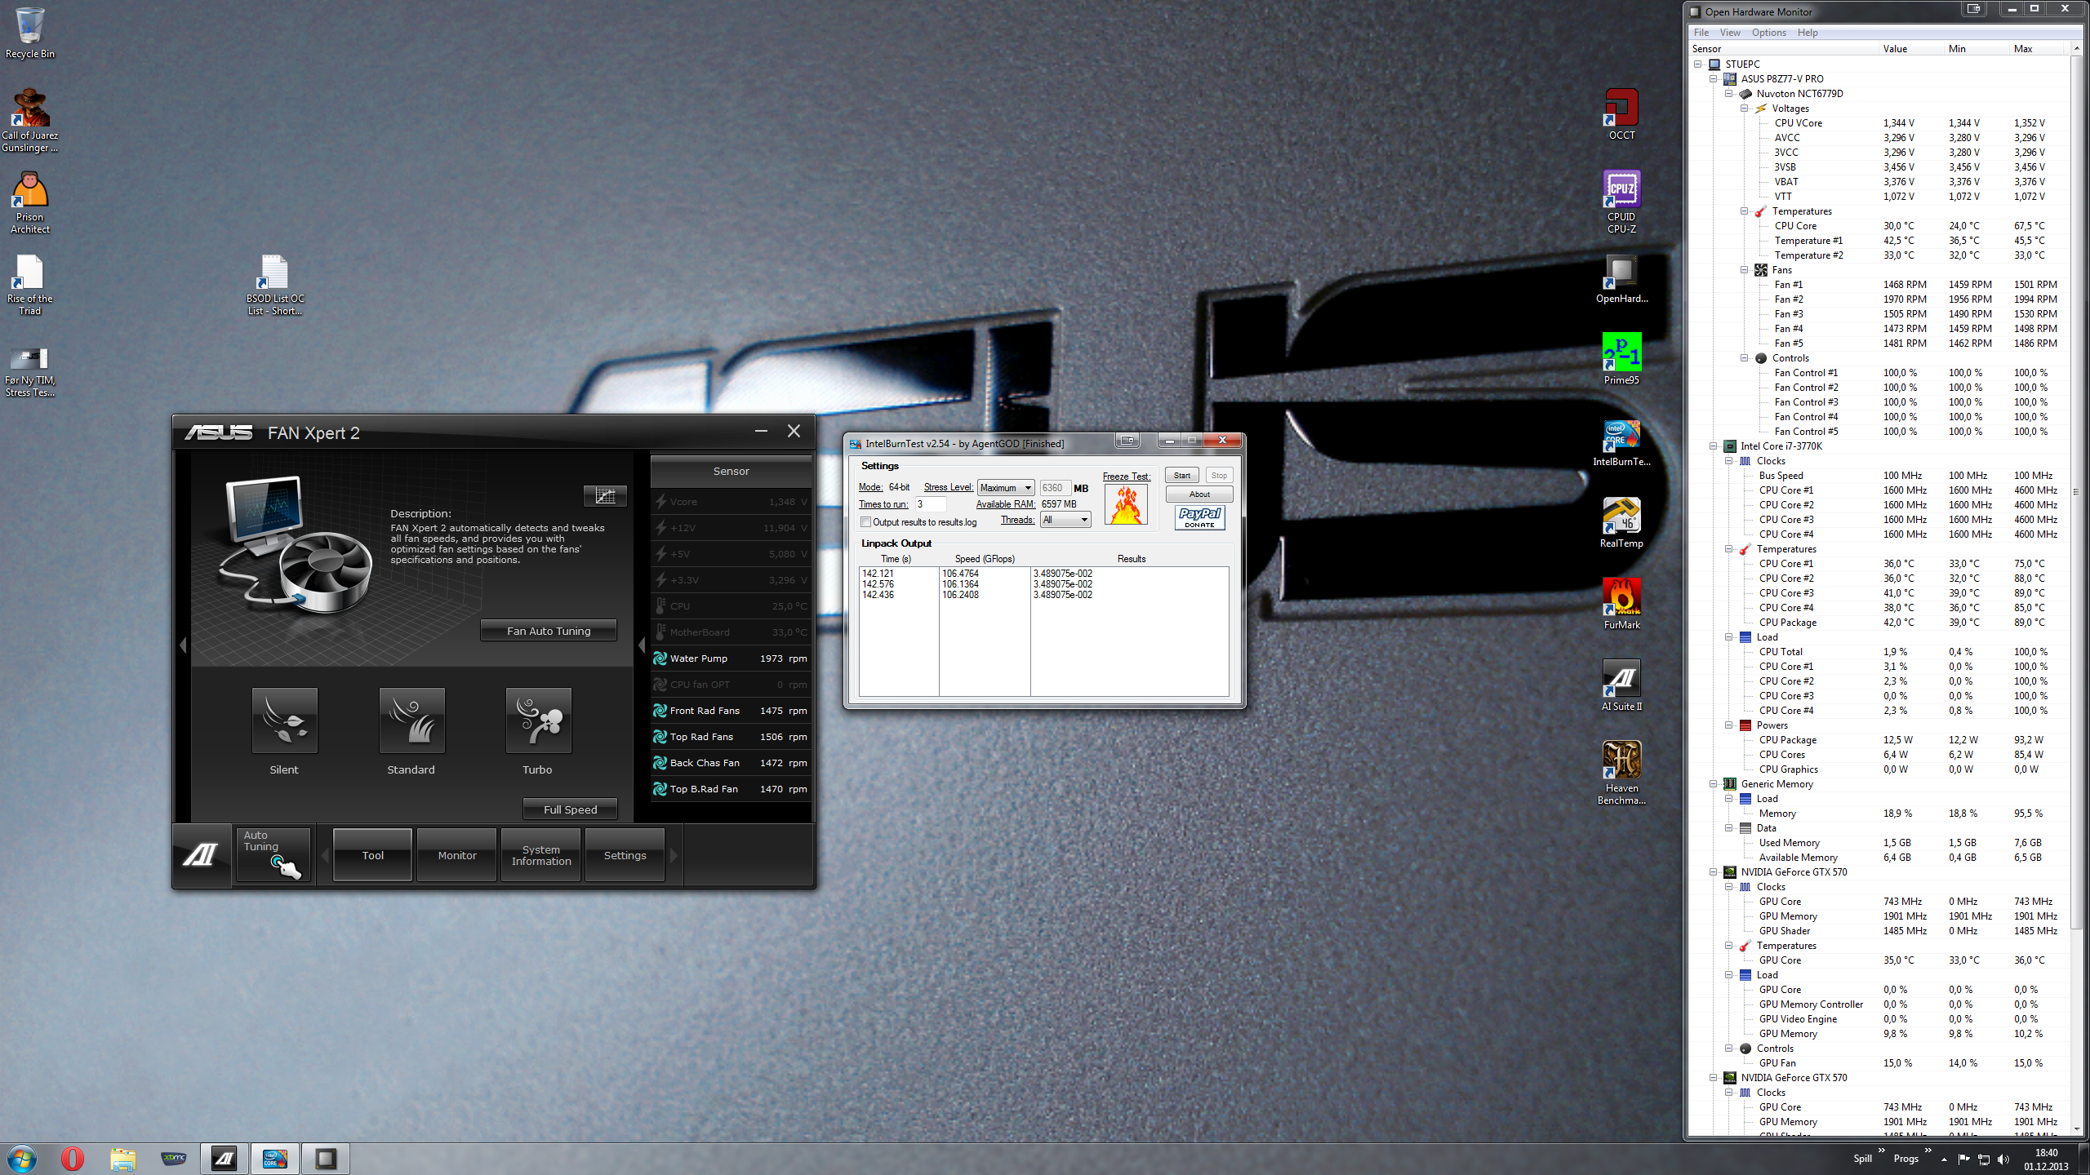Screen dimensions: 2090x1175
Task: Open AI Suite II desktop shortcut
Action: coord(1621,685)
